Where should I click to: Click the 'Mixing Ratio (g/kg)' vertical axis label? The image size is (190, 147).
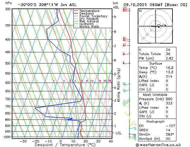118,85
